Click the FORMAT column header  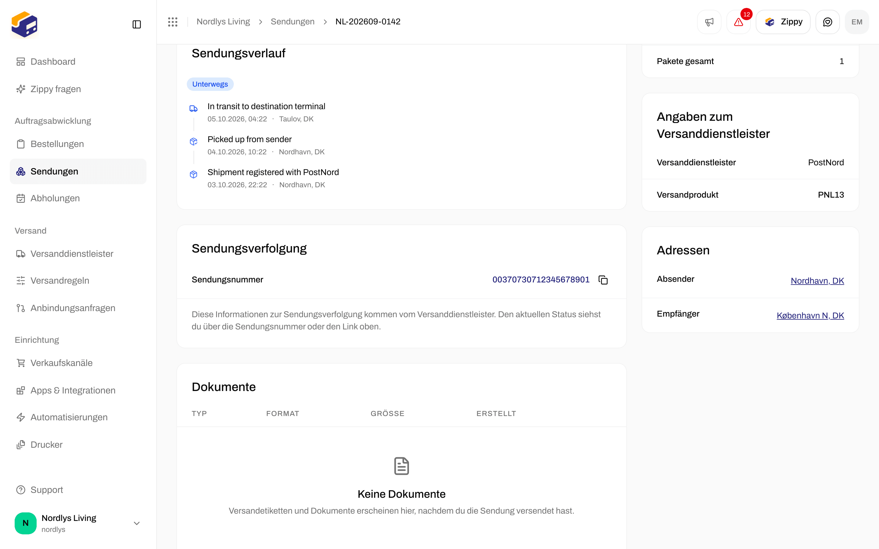pos(283,414)
